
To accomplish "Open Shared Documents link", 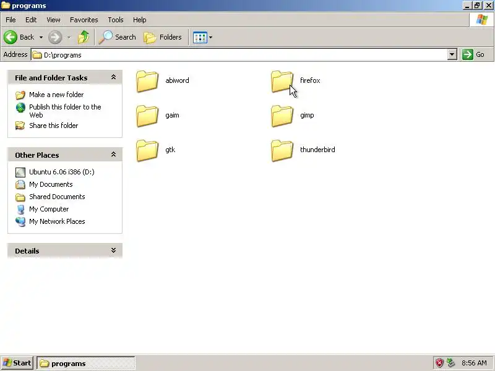I will tap(57, 197).
